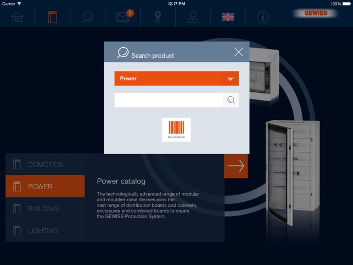Tap the battery indicator in status bar
The height and width of the screenshot is (265, 353).
coord(346,4)
